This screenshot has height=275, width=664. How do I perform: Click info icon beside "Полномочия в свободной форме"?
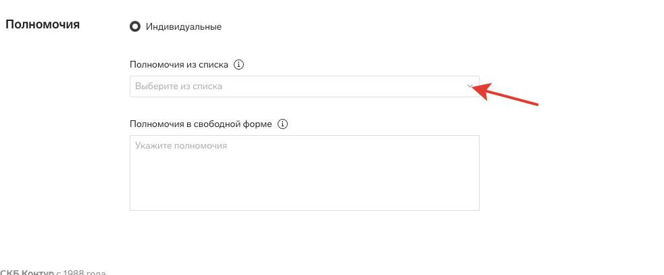pyautogui.click(x=282, y=124)
